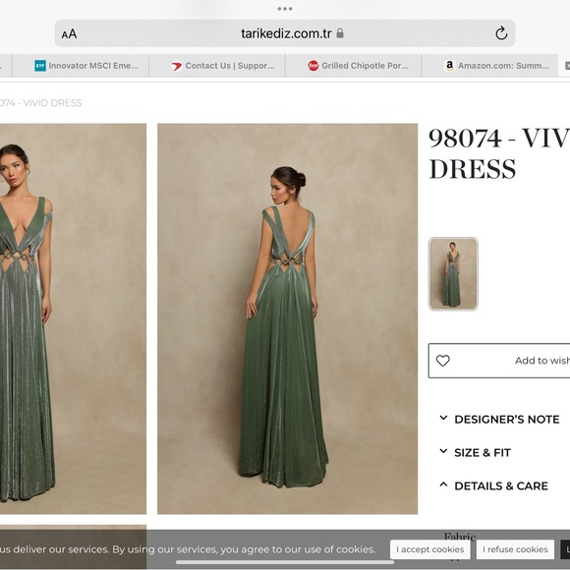
Task: Expand the SIZE & FIT section
Action: [x=475, y=453]
